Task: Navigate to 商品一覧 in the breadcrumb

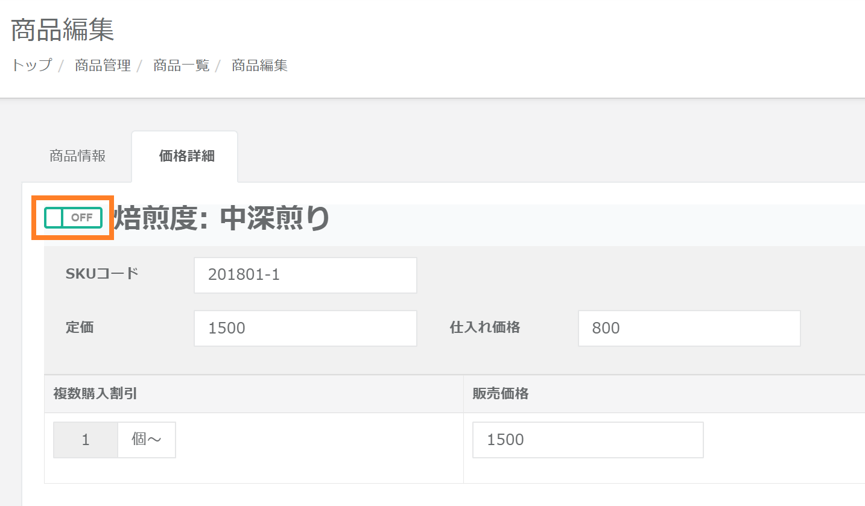Action: [181, 65]
